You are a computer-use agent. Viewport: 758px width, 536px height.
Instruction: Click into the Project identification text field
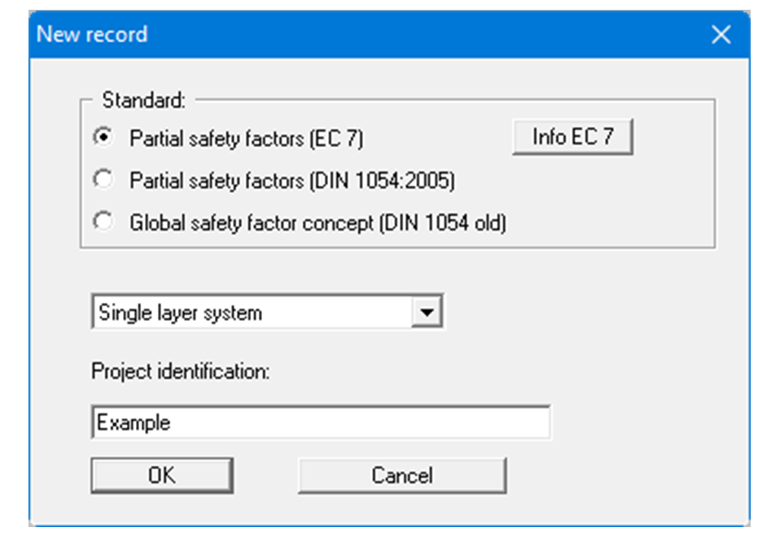click(321, 423)
